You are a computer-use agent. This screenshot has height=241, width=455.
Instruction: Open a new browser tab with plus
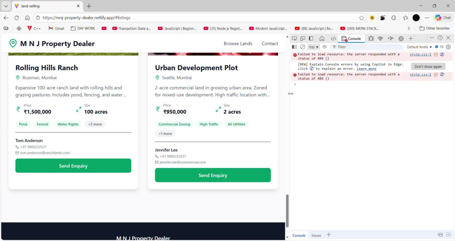click(89, 6)
